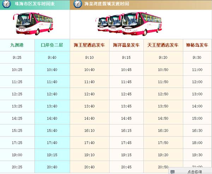Image resolution: width=212 pixels, height=174 pixels.
Task: Select the 13:25 departure under 九洲港
Action: coord(17,106)
